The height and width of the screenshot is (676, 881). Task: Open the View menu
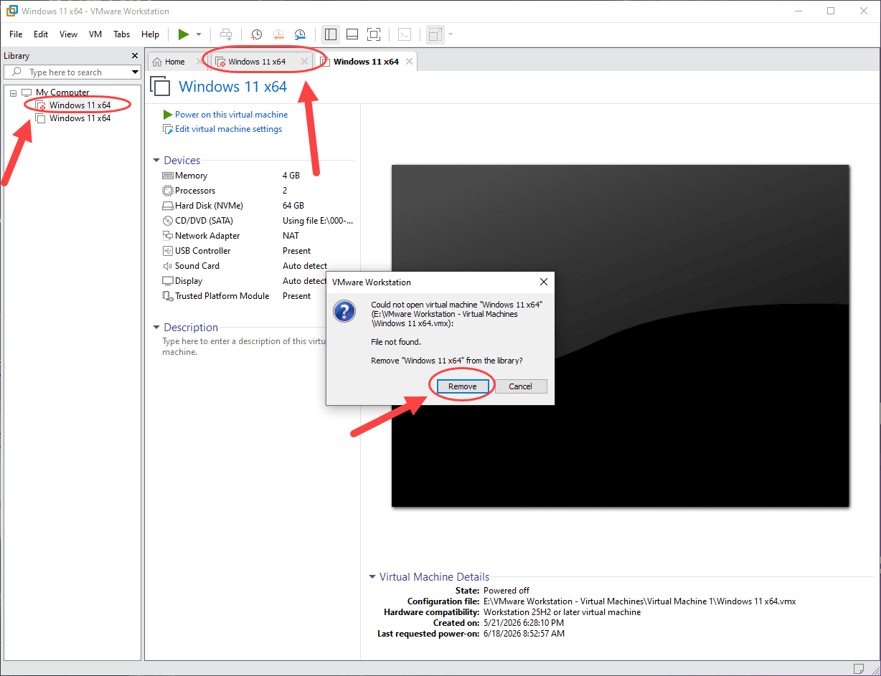pyautogui.click(x=68, y=34)
